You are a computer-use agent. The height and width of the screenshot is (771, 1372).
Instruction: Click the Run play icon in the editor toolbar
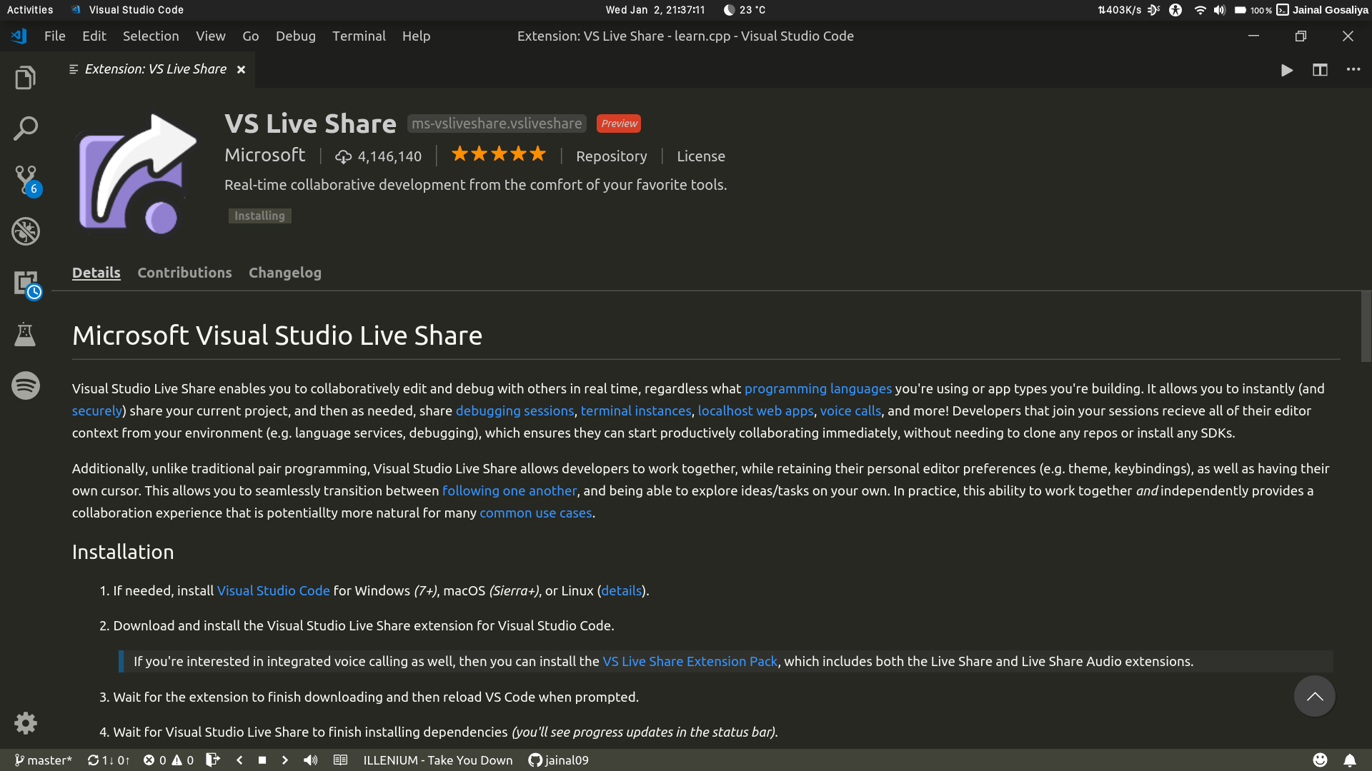1287,70
